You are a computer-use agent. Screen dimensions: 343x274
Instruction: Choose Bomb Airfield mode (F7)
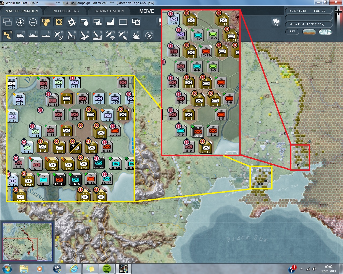[x=84, y=35]
